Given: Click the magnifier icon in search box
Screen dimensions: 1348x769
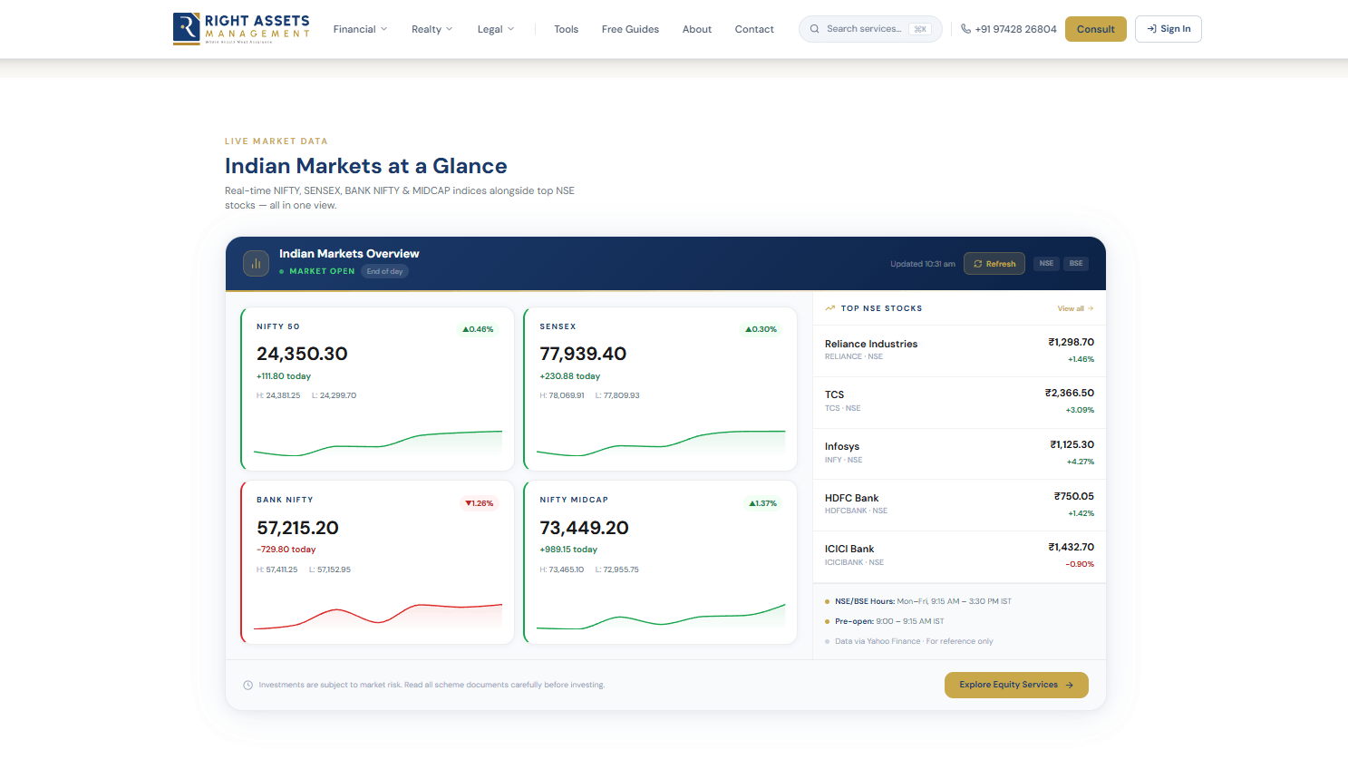Looking at the screenshot, I should click(815, 29).
